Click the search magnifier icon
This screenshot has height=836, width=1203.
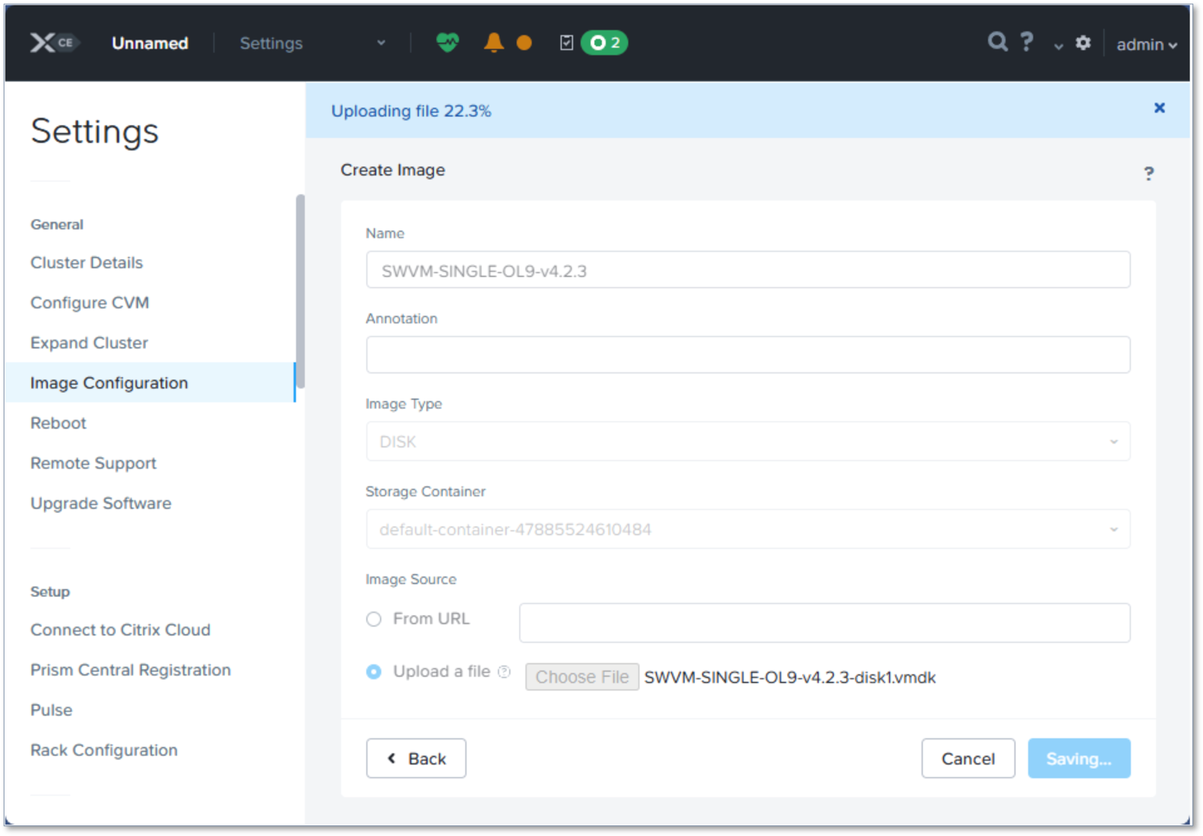click(997, 42)
